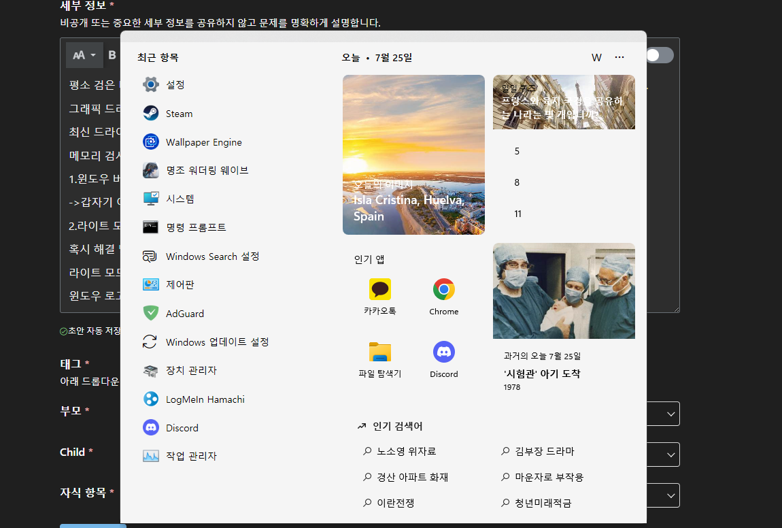Choose quiz answer 8
Image resolution: width=782 pixels, height=528 pixels.
pyautogui.click(x=517, y=182)
